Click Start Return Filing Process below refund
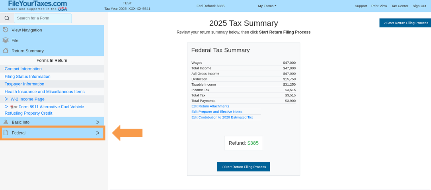The width and height of the screenshot is (431, 190). 244,167
